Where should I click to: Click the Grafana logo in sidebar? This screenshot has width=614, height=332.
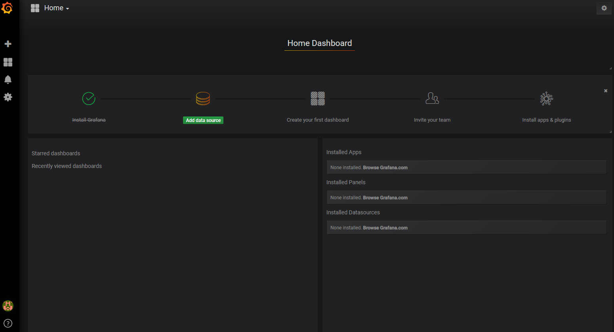tap(8, 8)
